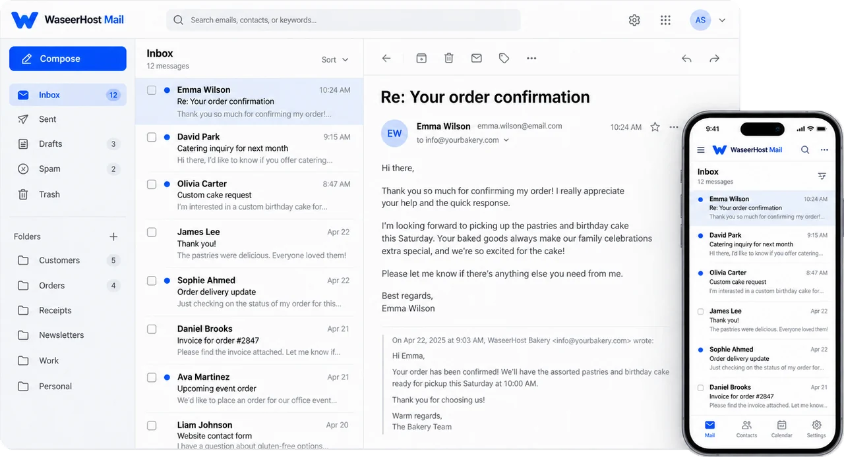Screen dimensions: 844x457
Task: Open settings gear in top bar
Action: pos(634,20)
